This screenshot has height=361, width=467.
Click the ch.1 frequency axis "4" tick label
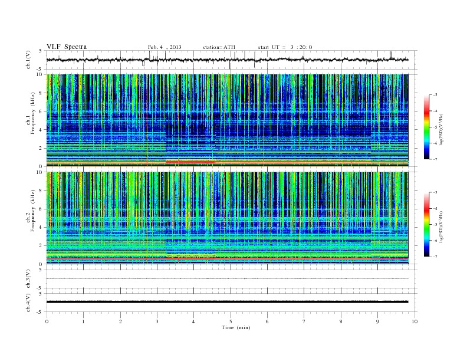[41, 130]
